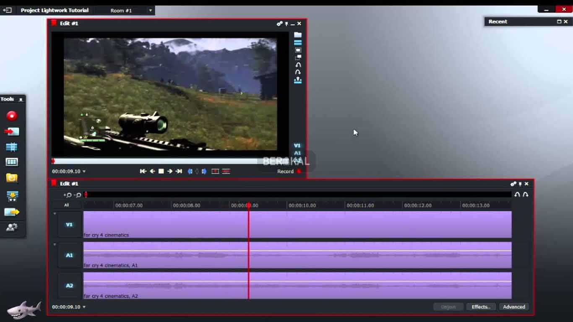Mark in point in the viewer

190,171
